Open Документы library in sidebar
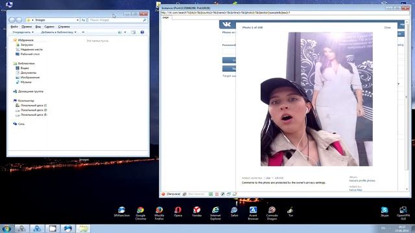 click(x=29, y=72)
